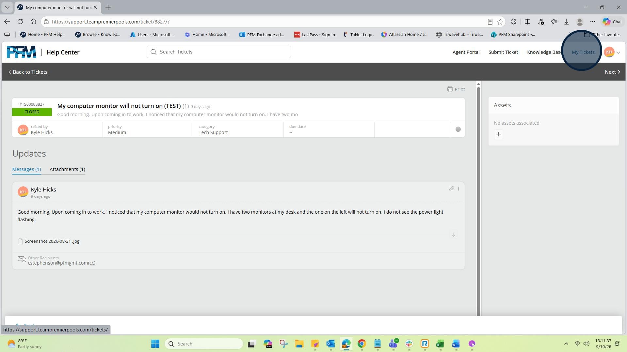The width and height of the screenshot is (627, 352).
Task: Click the gray status dot on ticket header
Action: [458, 130]
